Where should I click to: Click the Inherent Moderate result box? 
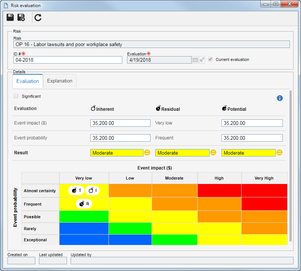(x=117, y=153)
